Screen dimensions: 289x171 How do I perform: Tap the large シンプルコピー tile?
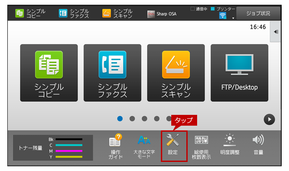click(49, 73)
